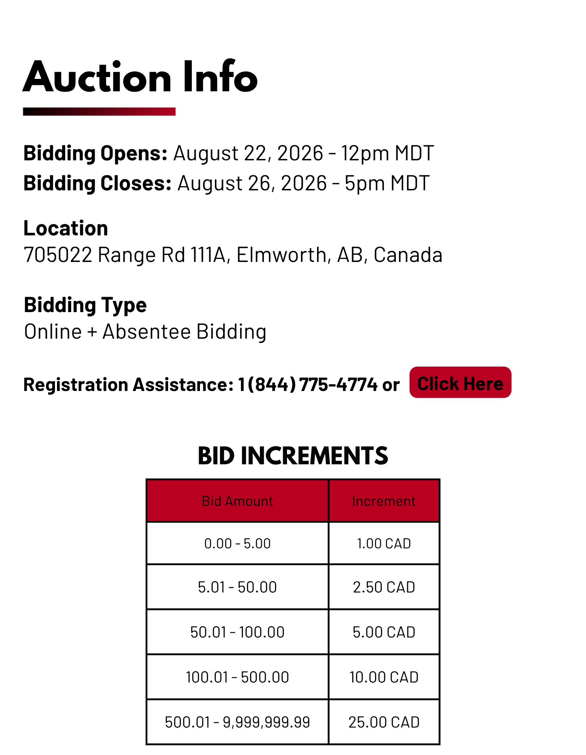Click the Location label

point(66,228)
